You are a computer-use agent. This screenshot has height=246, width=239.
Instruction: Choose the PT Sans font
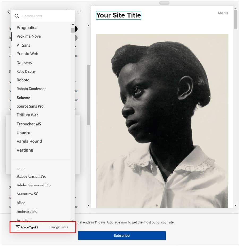coord(23,45)
